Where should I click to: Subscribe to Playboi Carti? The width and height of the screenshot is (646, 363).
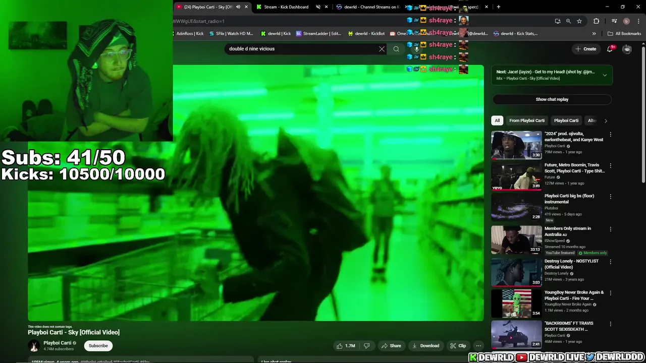click(x=98, y=346)
